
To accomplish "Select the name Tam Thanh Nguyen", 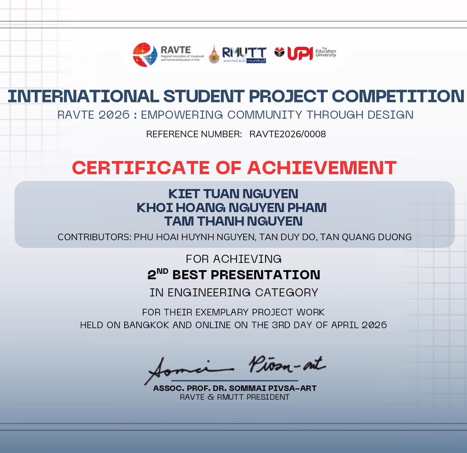I will click(233, 221).
